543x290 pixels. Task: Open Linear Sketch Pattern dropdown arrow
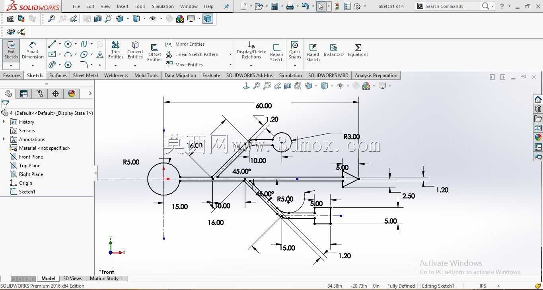230,54
